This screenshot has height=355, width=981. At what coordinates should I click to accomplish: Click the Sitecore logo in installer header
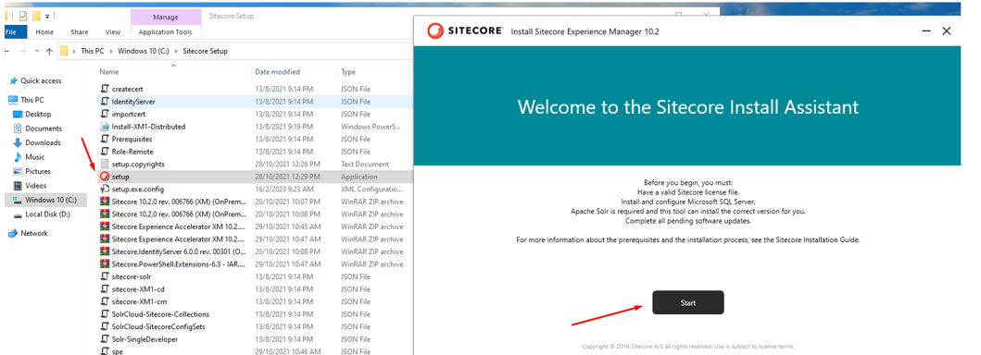[465, 31]
